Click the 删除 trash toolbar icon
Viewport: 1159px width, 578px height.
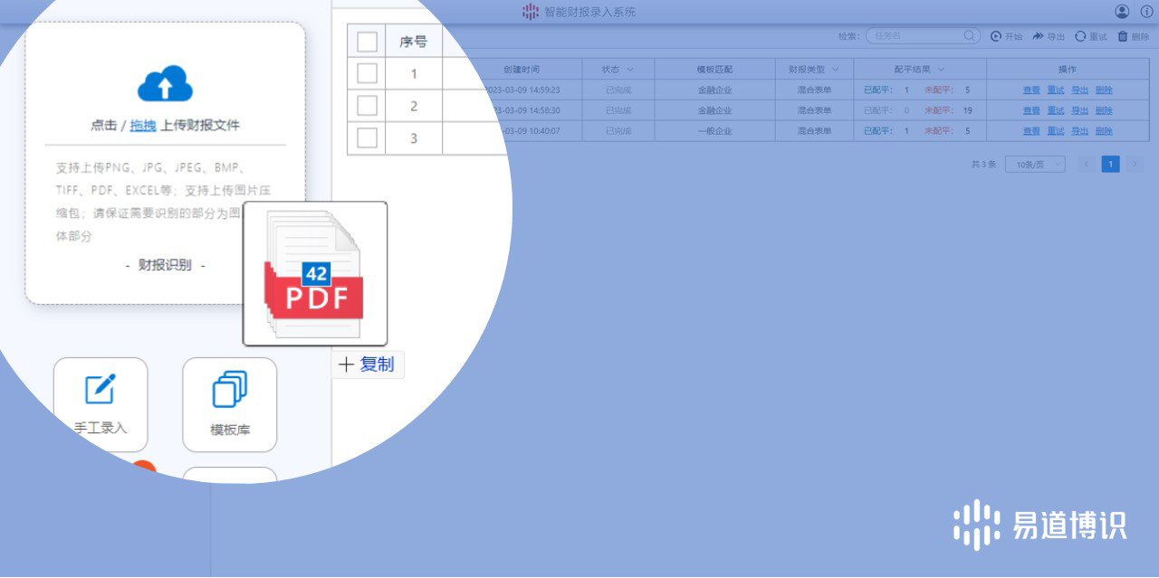(x=1123, y=36)
